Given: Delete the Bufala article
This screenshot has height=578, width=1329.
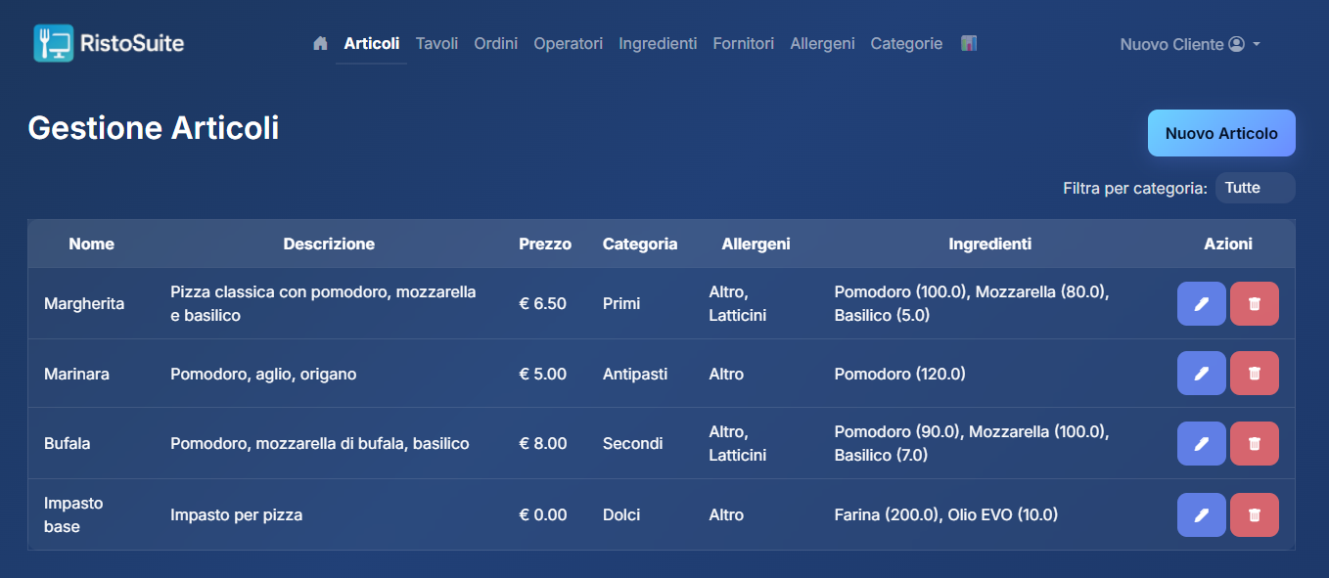Looking at the screenshot, I should click(1255, 443).
